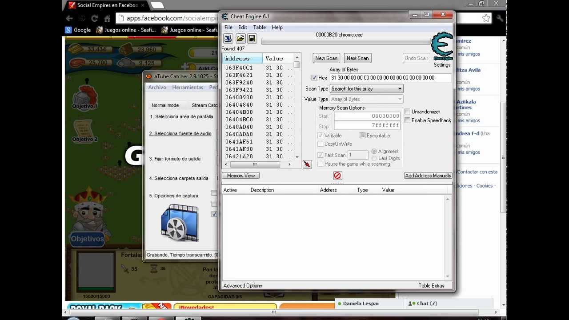This screenshot has height=320, width=569.
Task: Click 2. Selecciona fuente de audio link
Action: [x=180, y=134]
